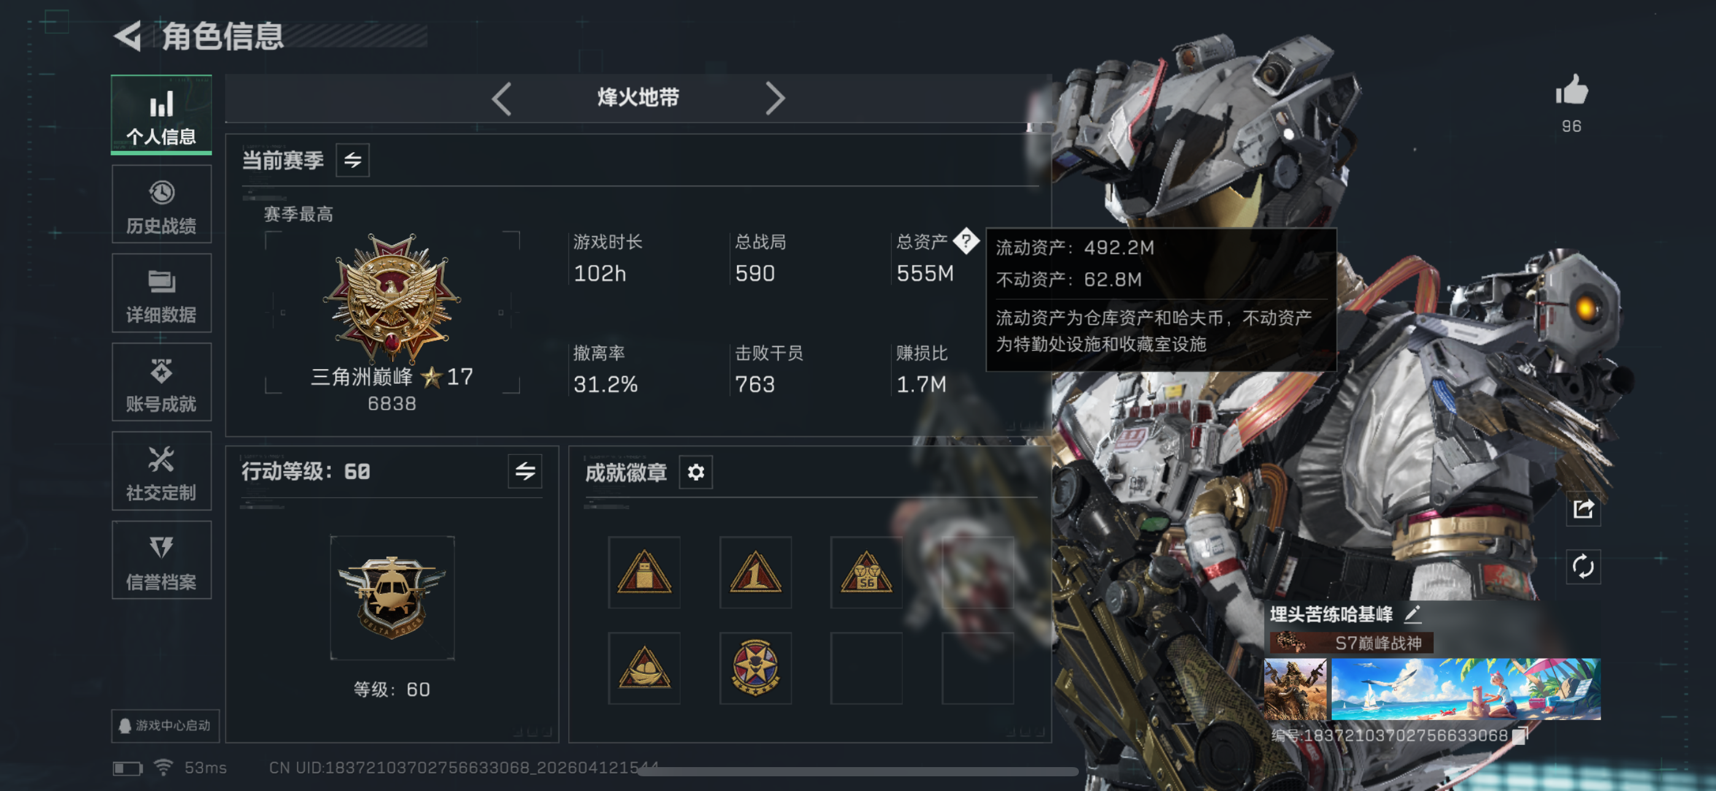Click the question mark beside 总资产
Screen dimensions: 1716x791
tap(965, 241)
